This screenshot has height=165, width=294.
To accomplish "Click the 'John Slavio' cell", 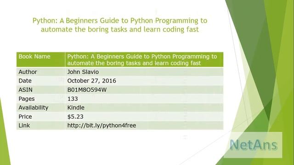I will (x=144, y=72).
